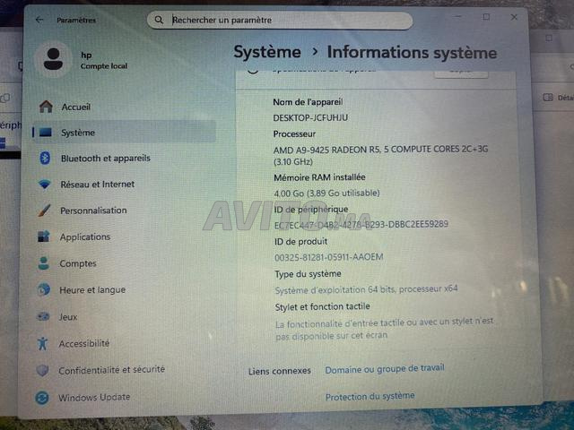Click product ID 00325-81281-05911-AAOEM
574x430 pixels.
click(x=328, y=257)
